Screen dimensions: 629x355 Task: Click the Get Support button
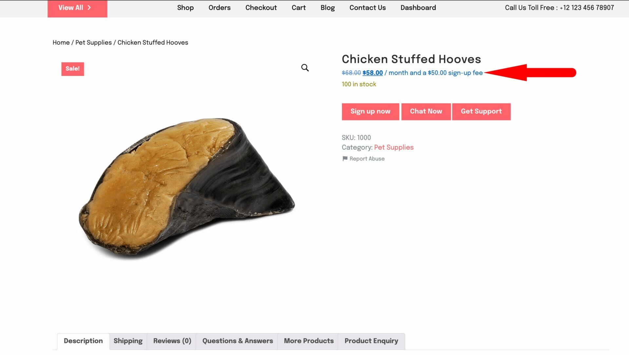481,112
